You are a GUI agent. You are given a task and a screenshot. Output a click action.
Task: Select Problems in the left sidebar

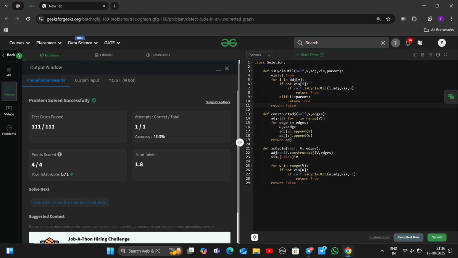(9, 130)
